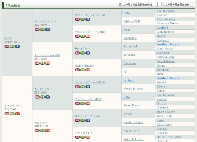Open green 産駒 badge under キャットクイル(CAN)

pyautogui.click(x=42, y=63)
